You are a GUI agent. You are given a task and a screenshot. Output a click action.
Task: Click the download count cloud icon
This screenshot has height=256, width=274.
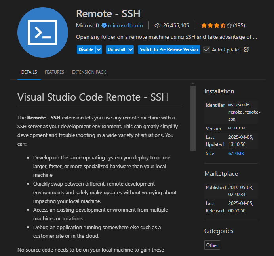point(158,25)
